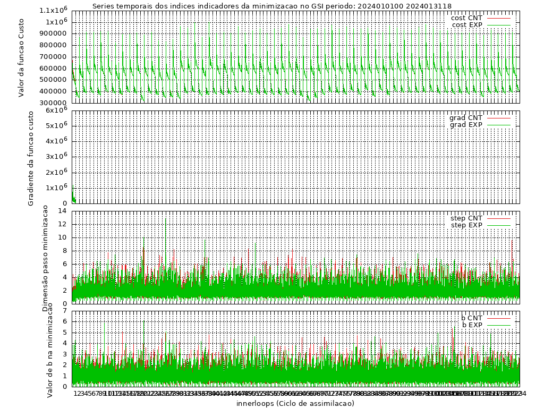Click the 4x10^6 tick on the gradient axis
The image size is (544, 408).
56,141
